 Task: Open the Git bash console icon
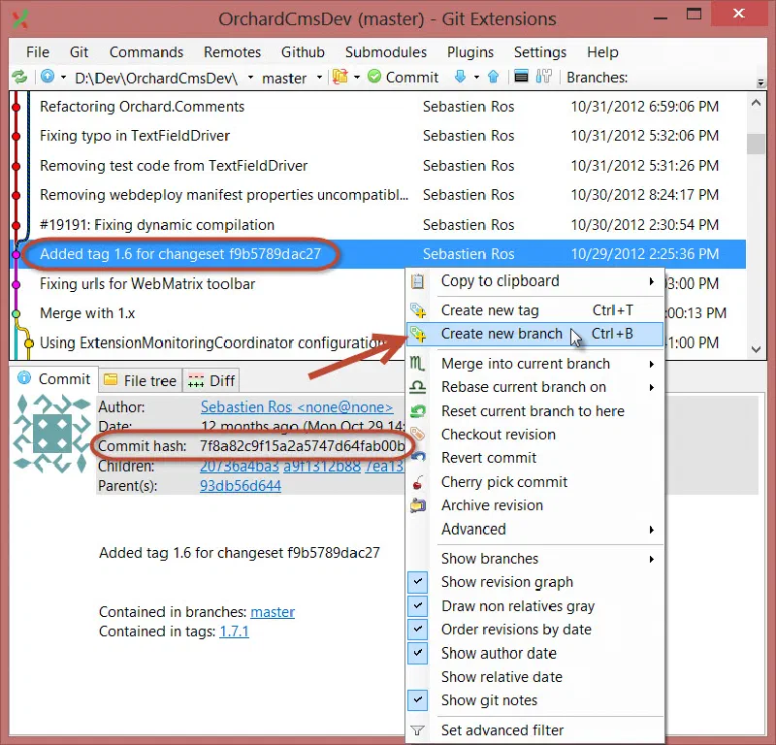point(521,77)
